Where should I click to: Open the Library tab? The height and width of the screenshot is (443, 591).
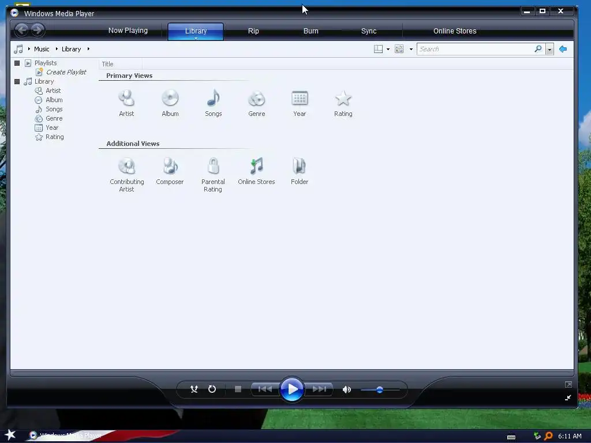[196, 31]
